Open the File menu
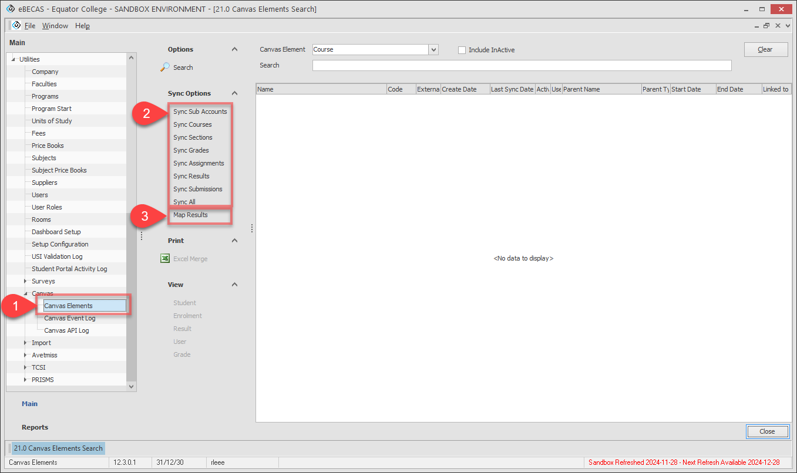The height and width of the screenshot is (473, 797). tap(30, 26)
